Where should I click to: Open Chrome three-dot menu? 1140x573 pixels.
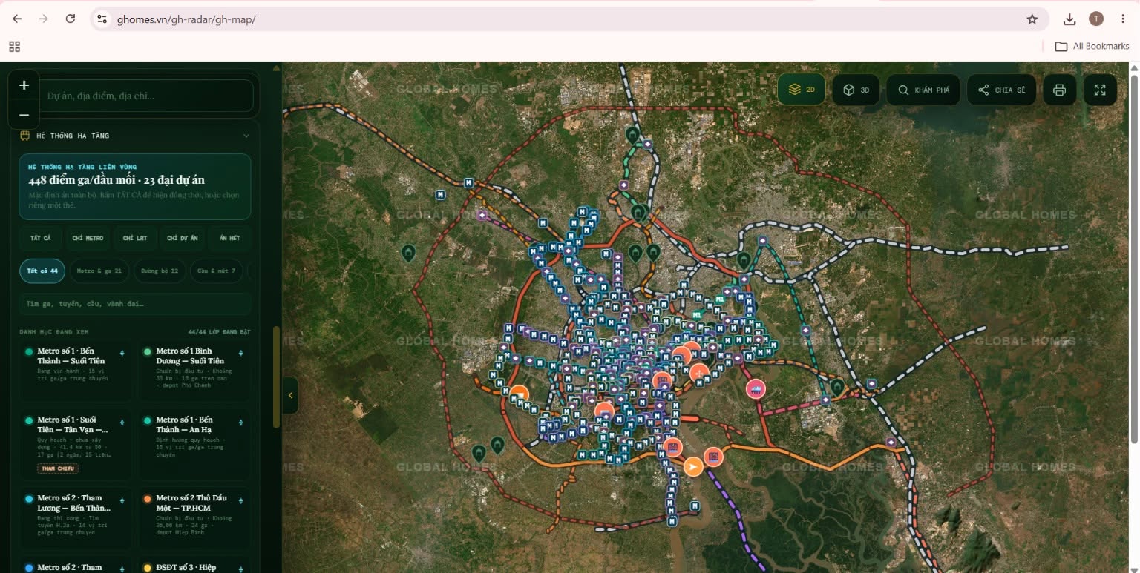coord(1123,19)
